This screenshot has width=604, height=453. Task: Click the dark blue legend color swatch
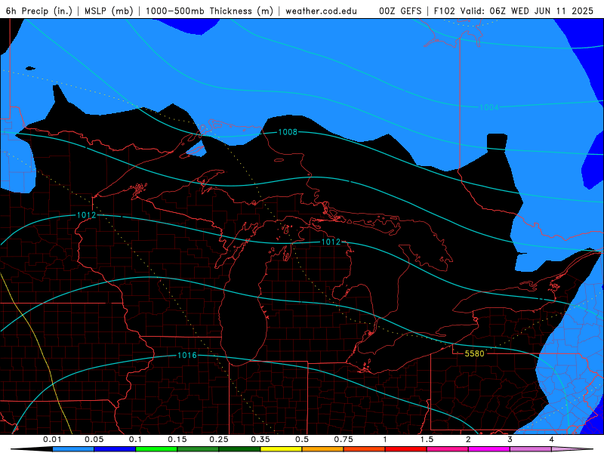(x=115, y=449)
